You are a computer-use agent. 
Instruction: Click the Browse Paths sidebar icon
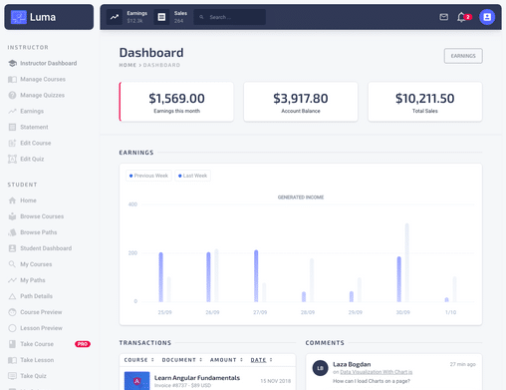click(12, 232)
